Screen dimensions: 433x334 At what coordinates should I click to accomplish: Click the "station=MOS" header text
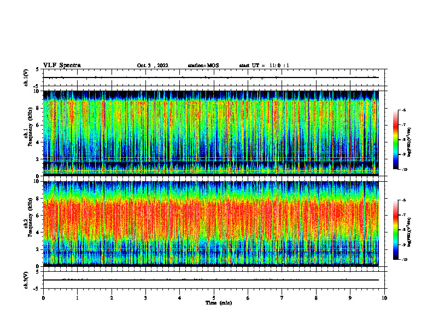[x=203, y=65]
